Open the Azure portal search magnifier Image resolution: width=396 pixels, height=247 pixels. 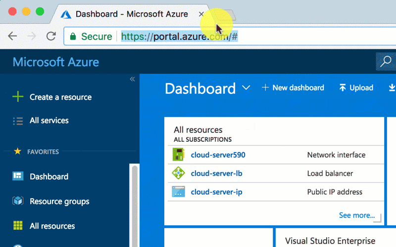pos(386,61)
